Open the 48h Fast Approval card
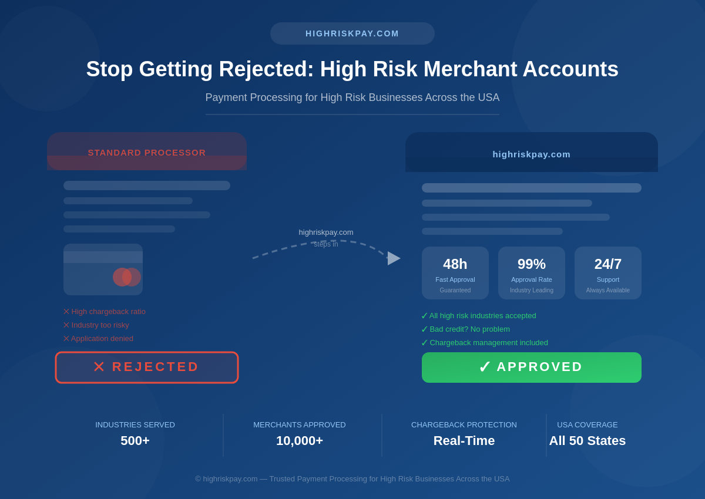The height and width of the screenshot is (499, 705). [x=455, y=273]
